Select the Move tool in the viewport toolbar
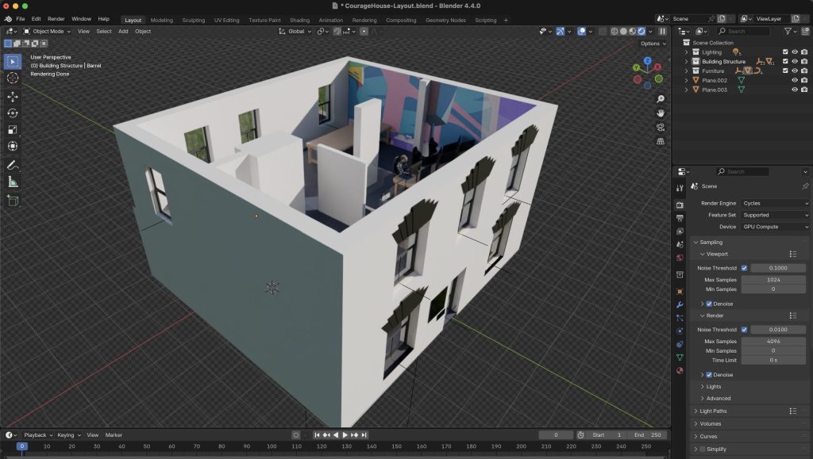The width and height of the screenshot is (813, 459). tap(13, 97)
